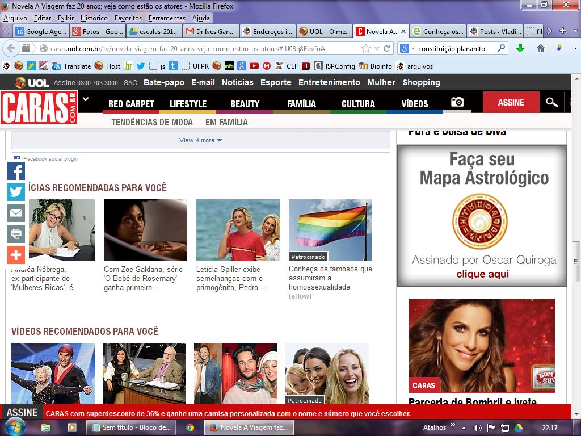Viewport: 581px width, 436px height.
Task: Click the site identity globe in address bar
Action: (44, 49)
